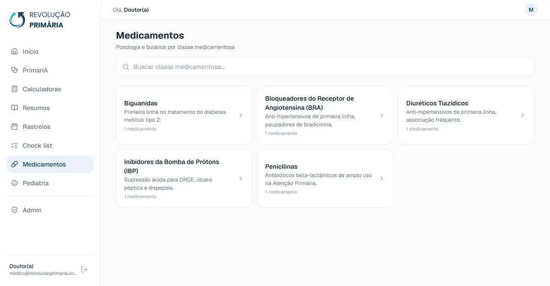Open Inibidores da Bomba de Prótons title
Image resolution: width=550 pixels, height=286 pixels.
pyautogui.click(x=172, y=166)
